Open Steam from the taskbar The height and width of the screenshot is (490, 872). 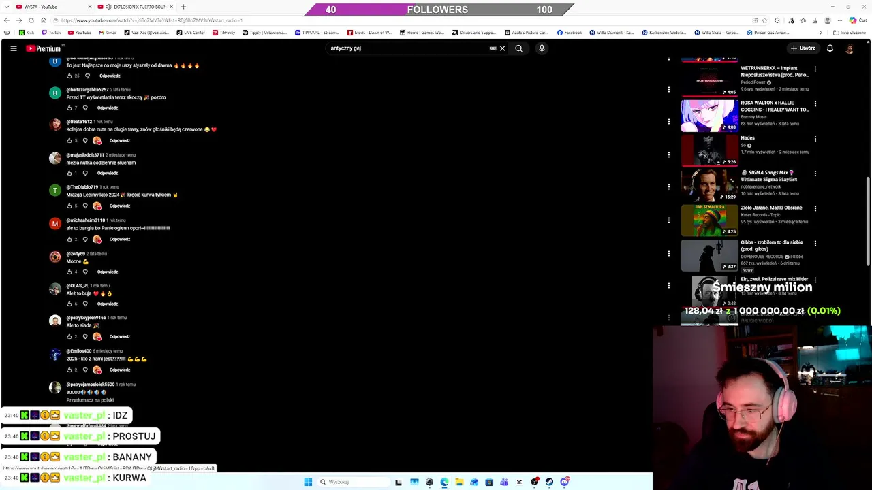pos(549,482)
